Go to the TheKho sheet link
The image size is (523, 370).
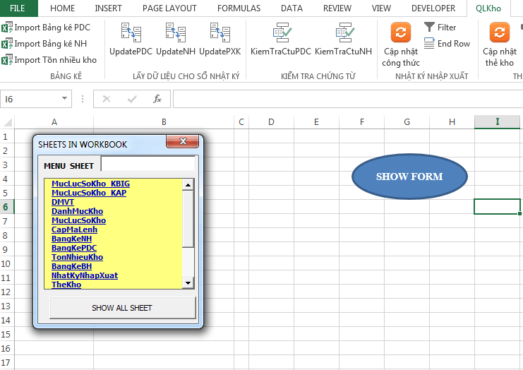point(66,285)
